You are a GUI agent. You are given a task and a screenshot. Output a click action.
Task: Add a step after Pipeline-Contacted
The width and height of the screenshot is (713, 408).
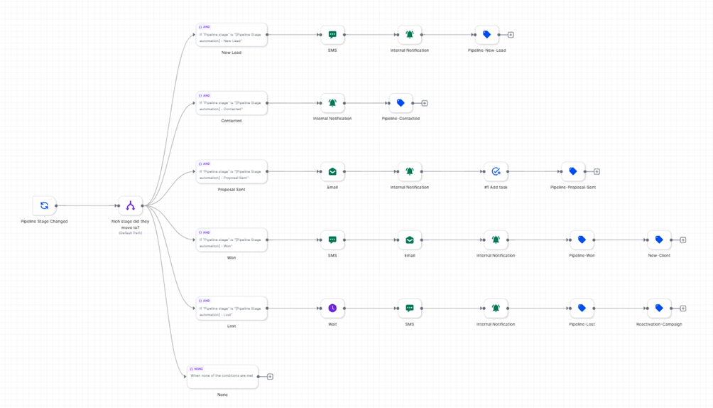pos(424,103)
